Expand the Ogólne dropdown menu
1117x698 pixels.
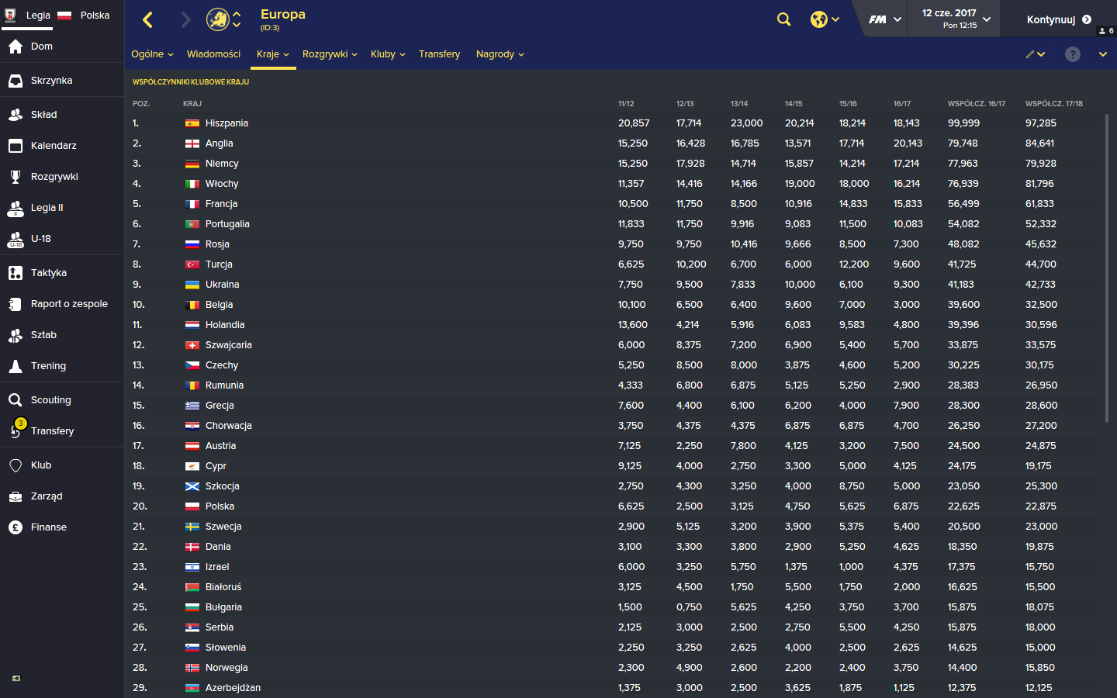click(152, 54)
